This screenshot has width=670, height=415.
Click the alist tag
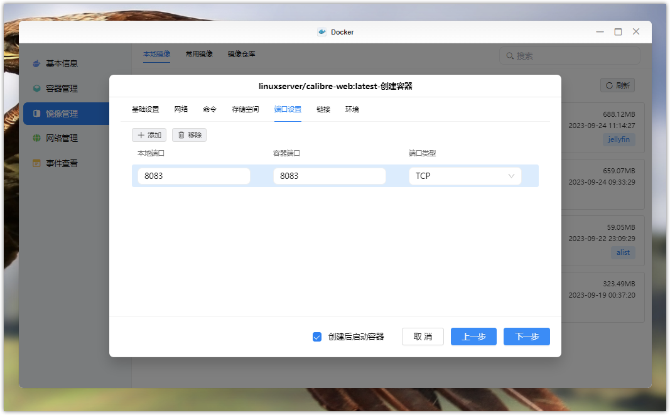pyautogui.click(x=624, y=252)
